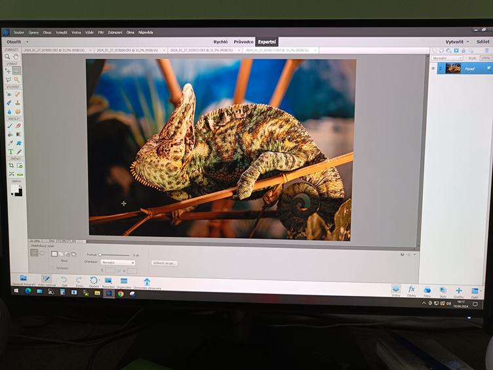Toggle visibility eye of Pozadí layer

pos(433,68)
